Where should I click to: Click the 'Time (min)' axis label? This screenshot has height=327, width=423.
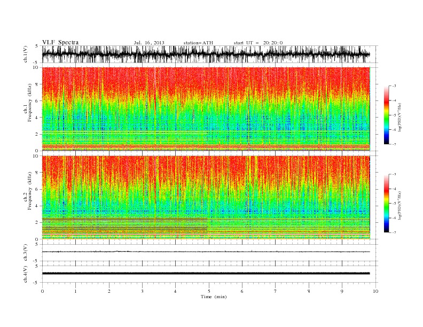(x=214, y=297)
